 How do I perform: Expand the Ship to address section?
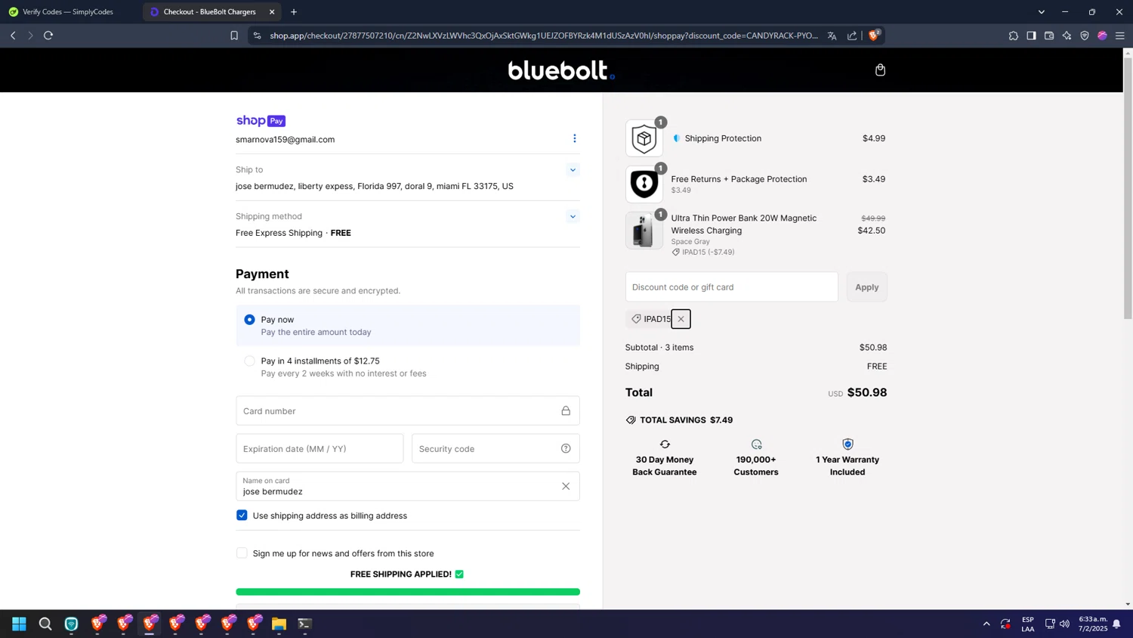pyautogui.click(x=573, y=170)
